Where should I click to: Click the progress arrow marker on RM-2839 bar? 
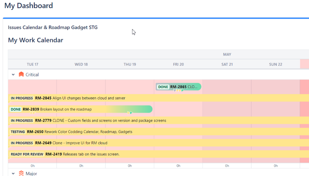pos(130,113)
